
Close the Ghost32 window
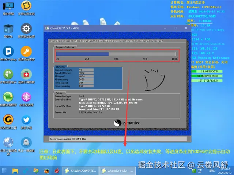(186, 28)
